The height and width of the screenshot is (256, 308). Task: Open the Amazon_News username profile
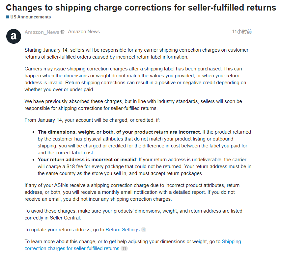pyautogui.click(x=42, y=32)
